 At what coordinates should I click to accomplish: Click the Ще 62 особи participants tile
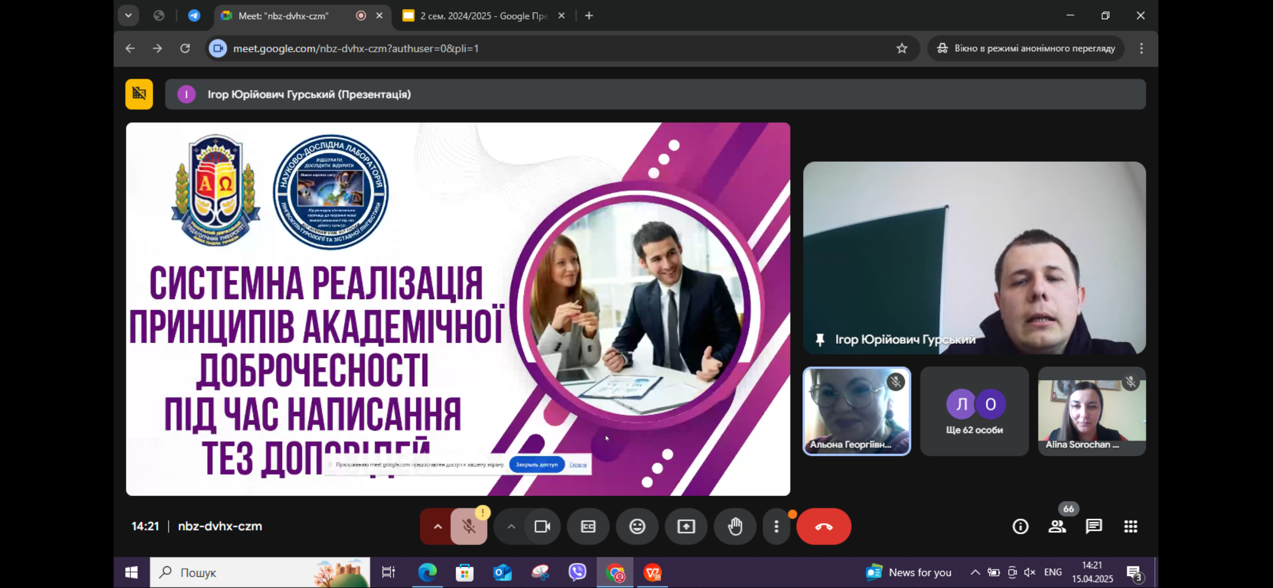click(x=974, y=411)
